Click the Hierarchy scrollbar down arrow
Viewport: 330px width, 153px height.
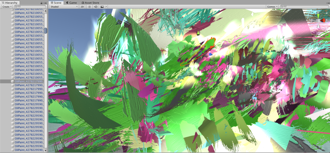tap(45, 150)
